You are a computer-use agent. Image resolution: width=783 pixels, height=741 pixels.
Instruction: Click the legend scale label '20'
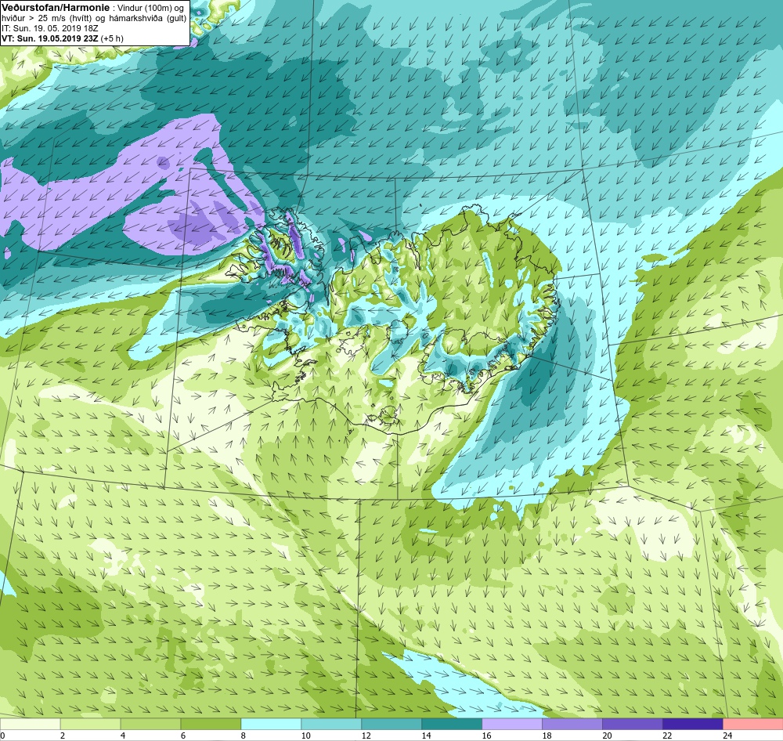[x=608, y=735]
